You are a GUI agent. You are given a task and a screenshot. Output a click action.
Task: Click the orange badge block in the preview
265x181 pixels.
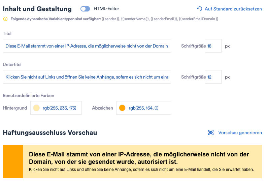[x=13, y=162]
